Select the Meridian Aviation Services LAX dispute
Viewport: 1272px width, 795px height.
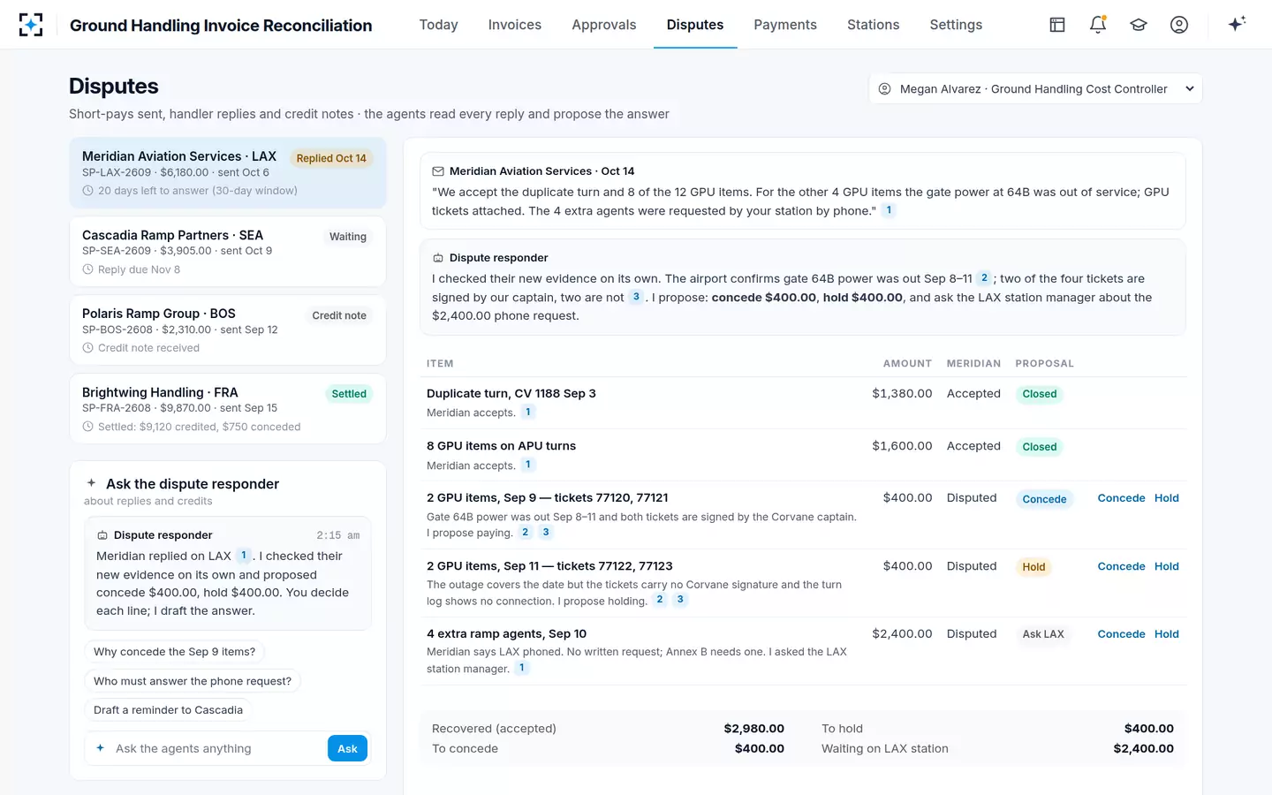228,173
